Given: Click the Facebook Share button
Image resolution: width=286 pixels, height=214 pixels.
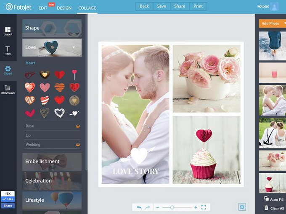Looking at the screenshot, I should pos(8,206).
